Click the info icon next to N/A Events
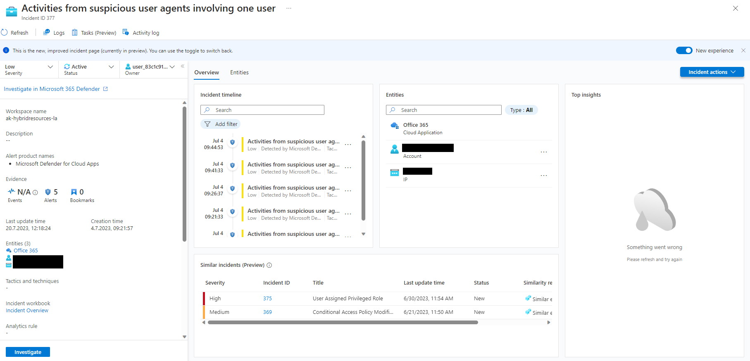Image resolution: width=750 pixels, height=361 pixels. 35,192
